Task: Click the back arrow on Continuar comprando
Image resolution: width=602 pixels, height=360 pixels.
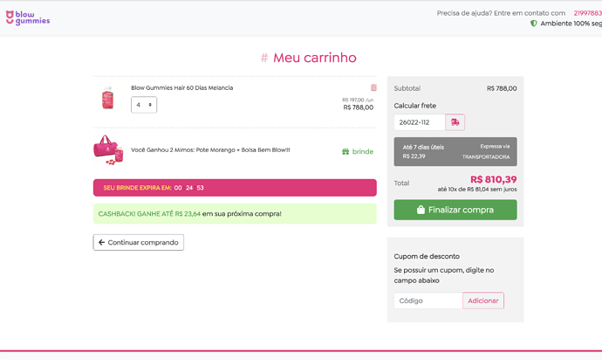Action: pos(101,242)
